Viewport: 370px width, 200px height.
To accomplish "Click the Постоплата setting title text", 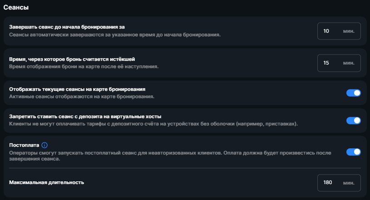I will tap(24, 145).
